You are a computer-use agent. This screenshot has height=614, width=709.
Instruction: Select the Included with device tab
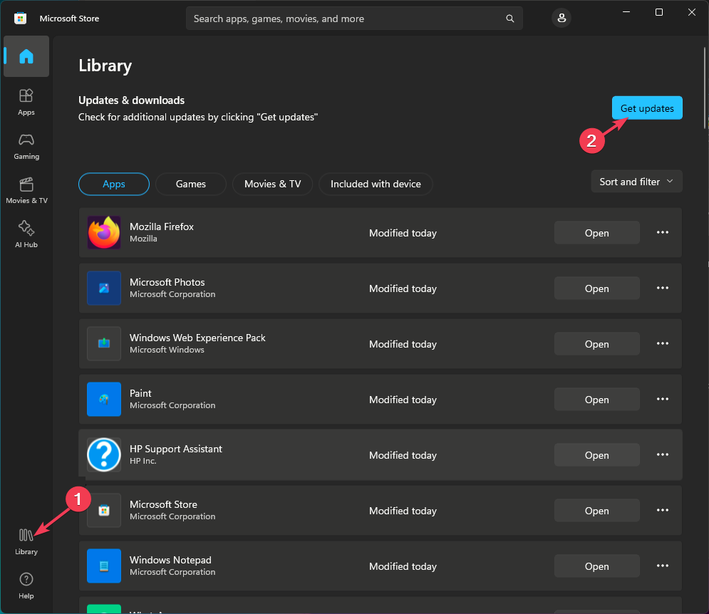coord(376,184)
